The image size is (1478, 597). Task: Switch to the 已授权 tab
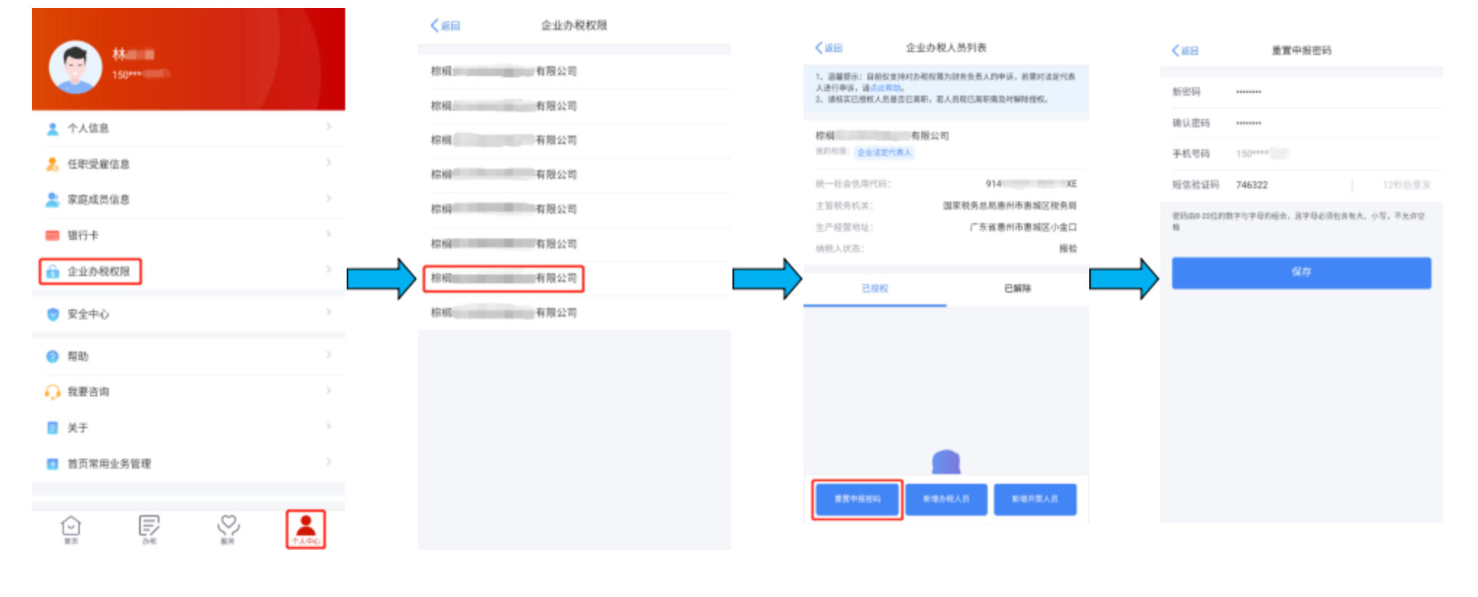(875, 288)
